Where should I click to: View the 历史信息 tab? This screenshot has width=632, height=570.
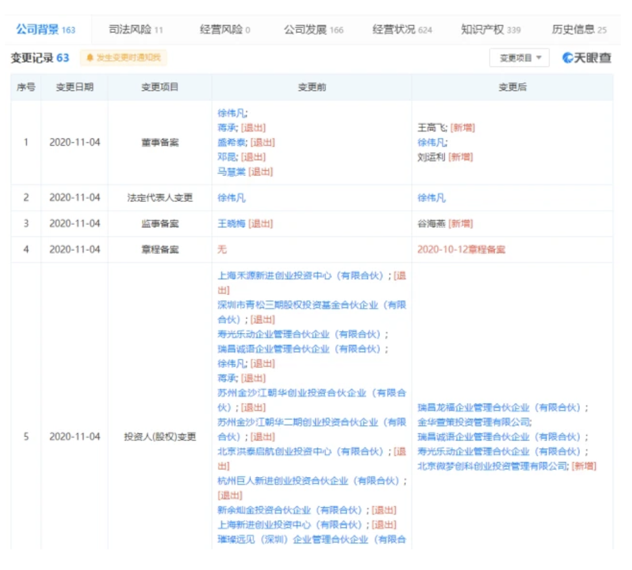[579, 30]
